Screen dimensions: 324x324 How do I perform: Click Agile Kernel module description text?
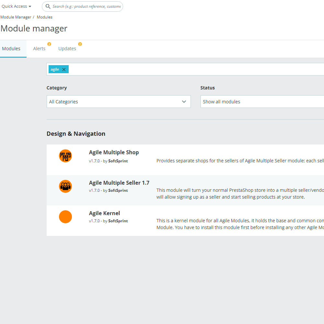pos(240,224)
